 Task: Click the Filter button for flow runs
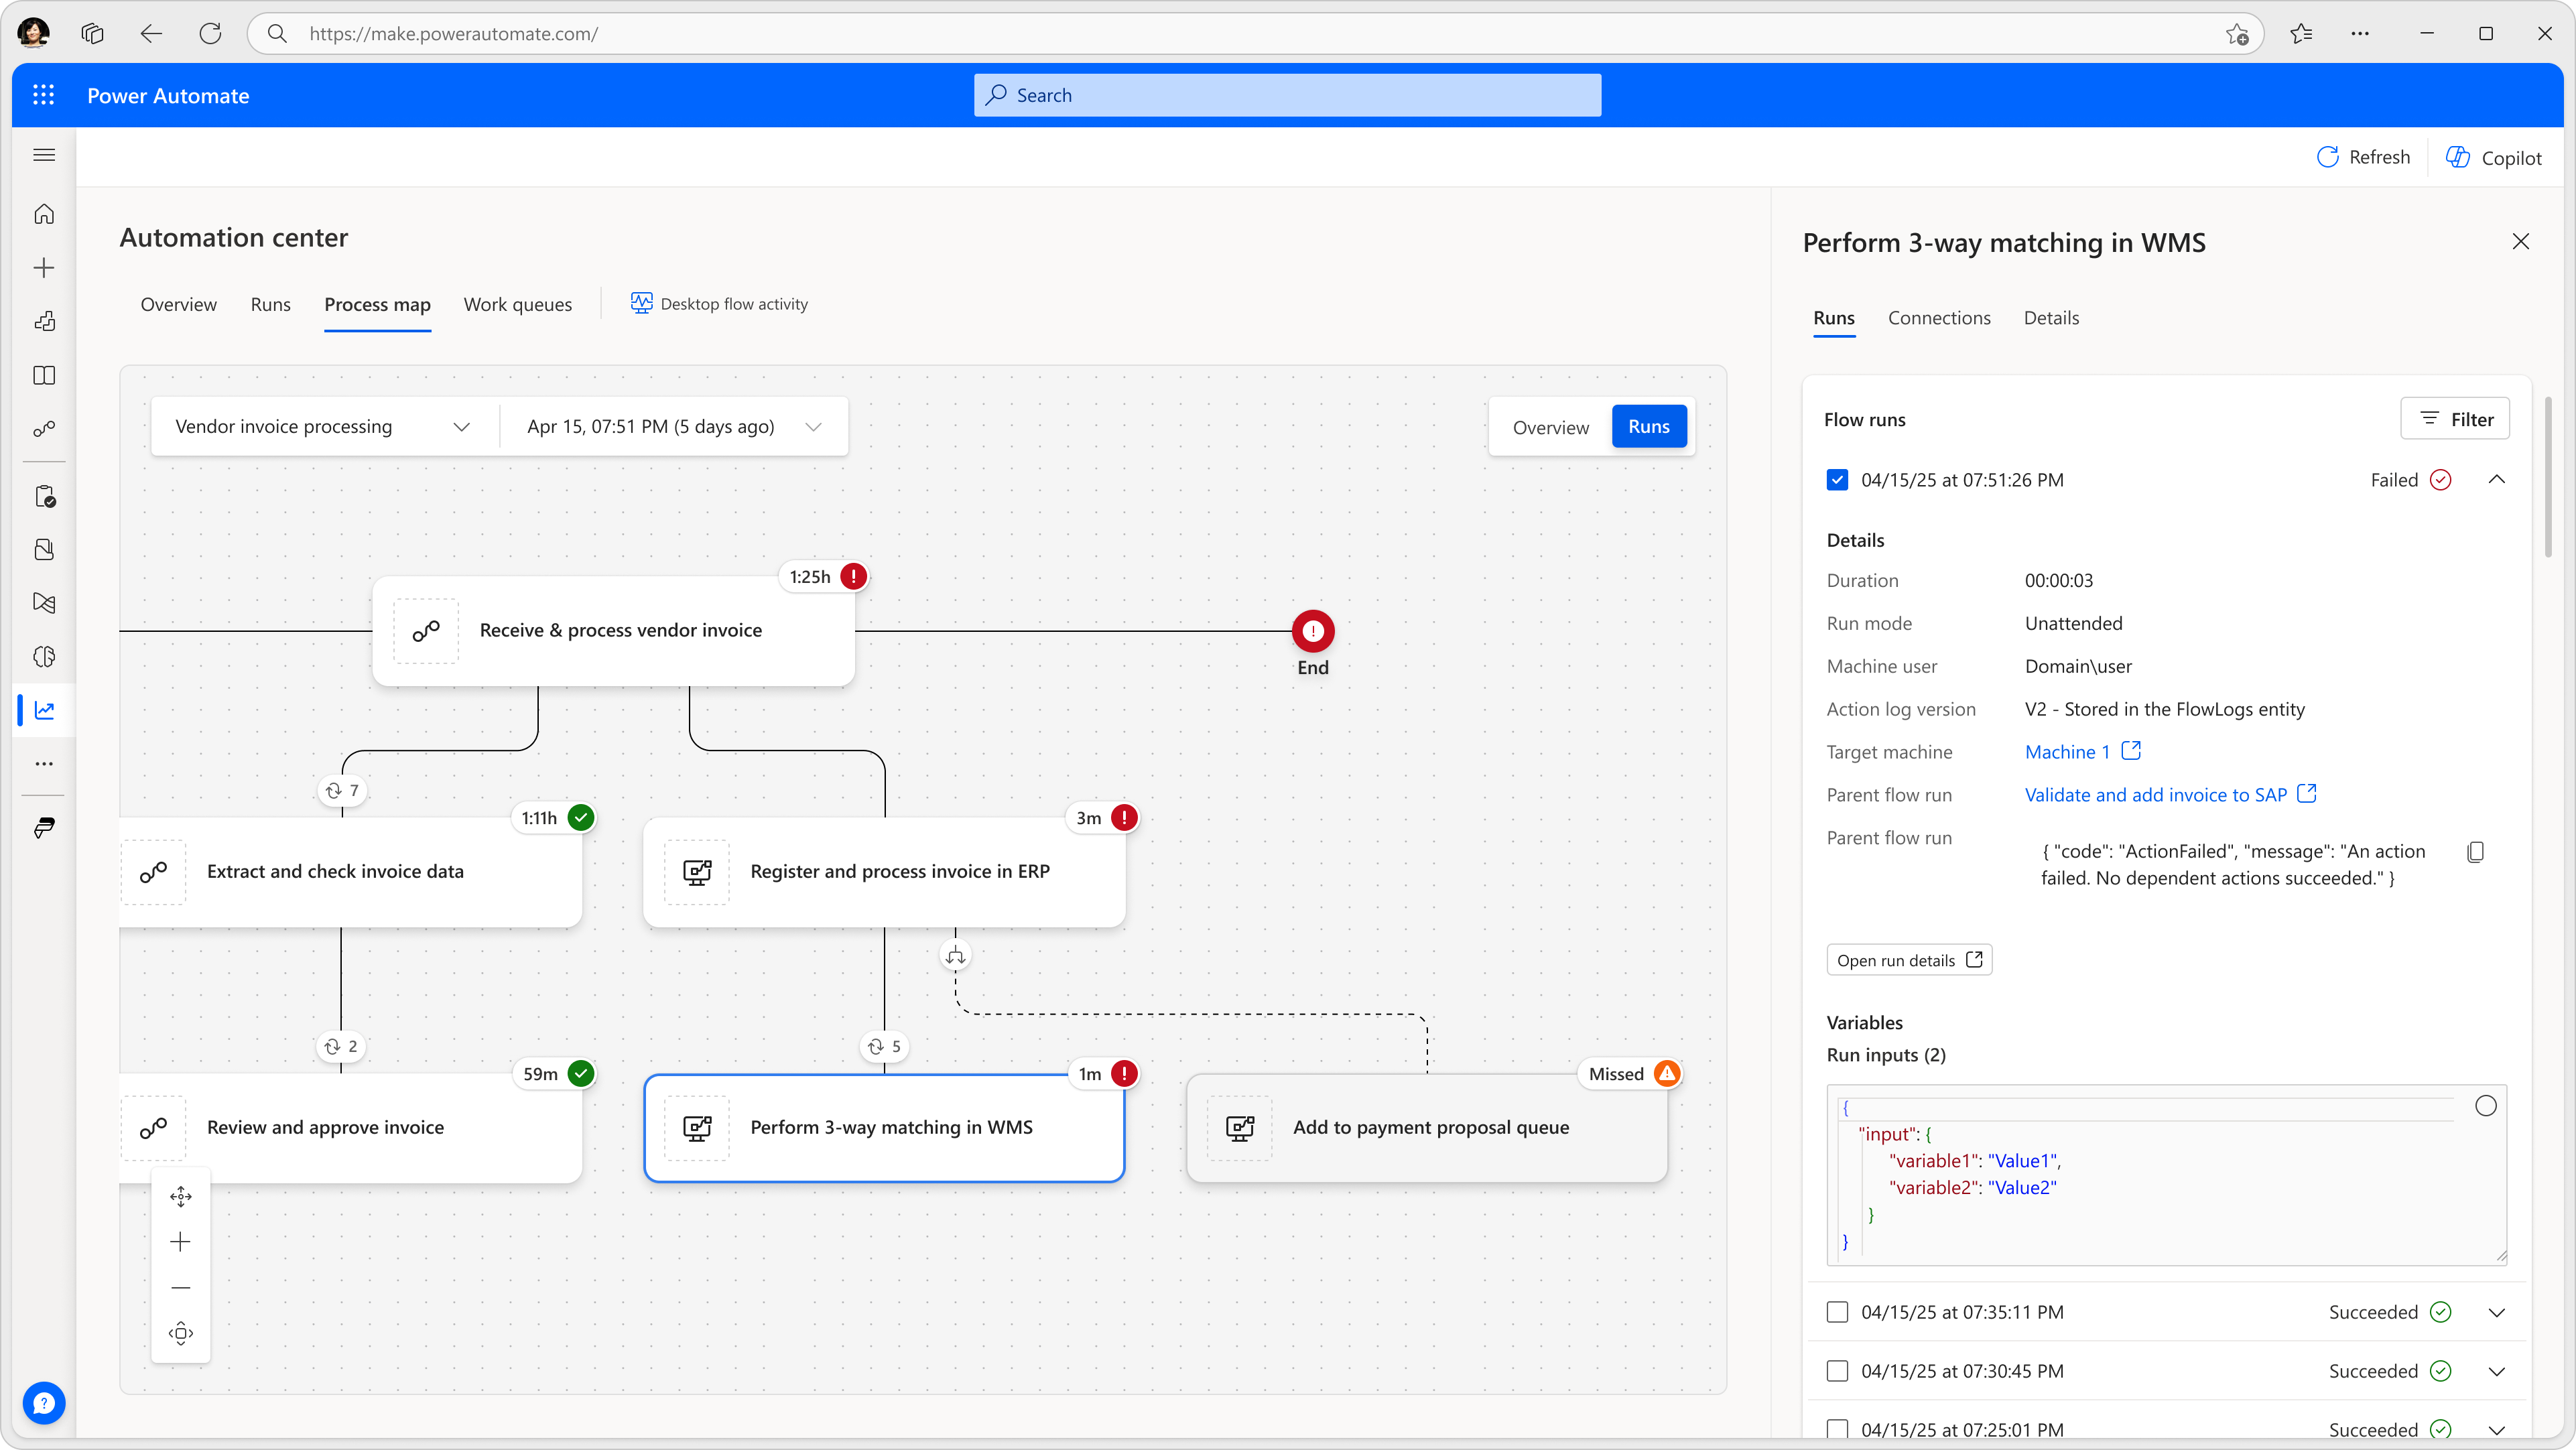pos(2455,419)
